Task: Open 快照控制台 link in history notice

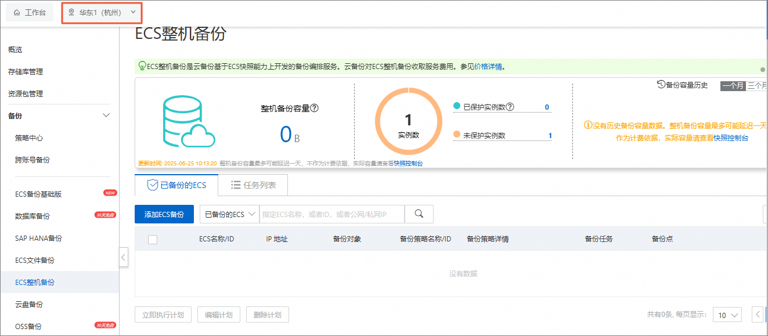Action: pyautogui.click(x=731, y=138)
